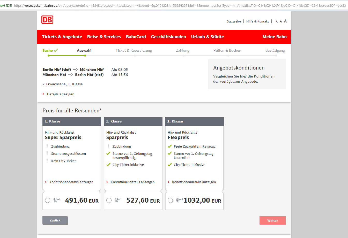Click departure time Ab: 08:05
Viewport: 348px width, 238px height.
click(x=120, y=70)
